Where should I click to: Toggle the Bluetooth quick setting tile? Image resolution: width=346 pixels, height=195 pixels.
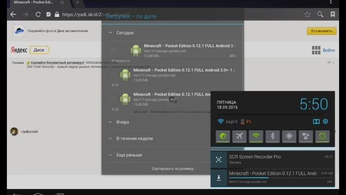click(x=272, y=136)
